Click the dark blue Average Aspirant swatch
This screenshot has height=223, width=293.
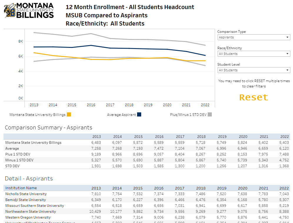tap(139, 115)
